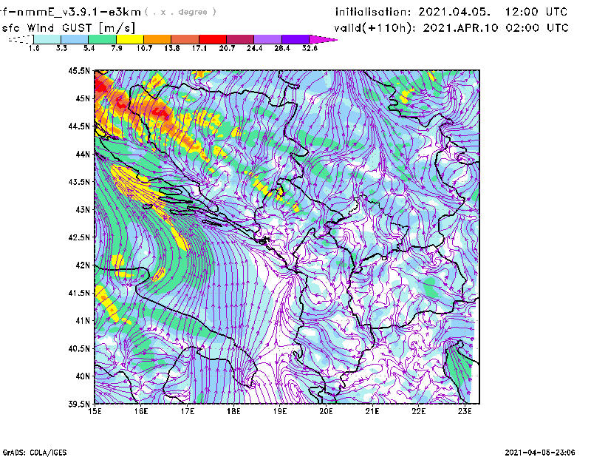This screenshot has height=457, width=591.
Task: Click the legend value 20.7
Action: [227, 48]
